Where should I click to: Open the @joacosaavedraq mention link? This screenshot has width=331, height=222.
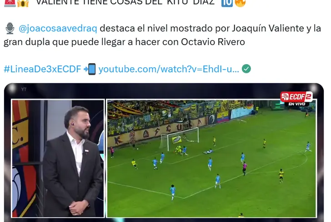tap(58, 29)
